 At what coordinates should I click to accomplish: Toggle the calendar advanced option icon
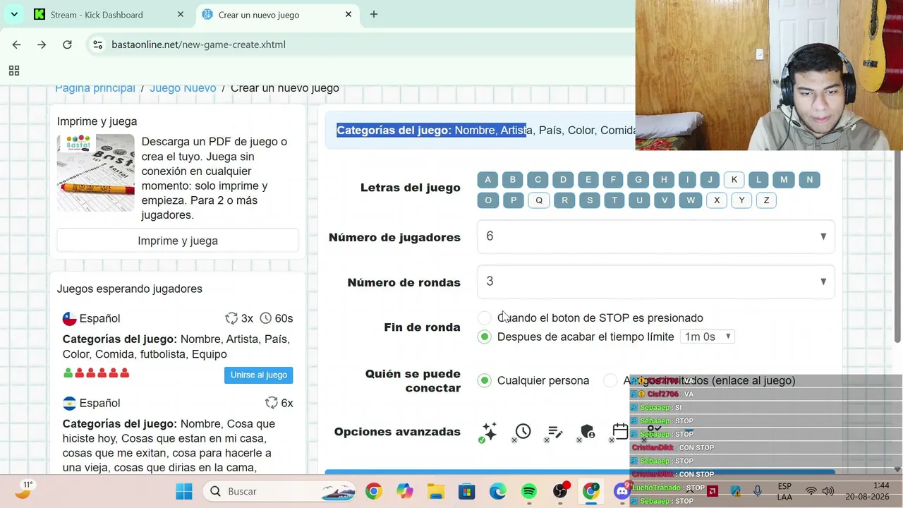point(620,432)
